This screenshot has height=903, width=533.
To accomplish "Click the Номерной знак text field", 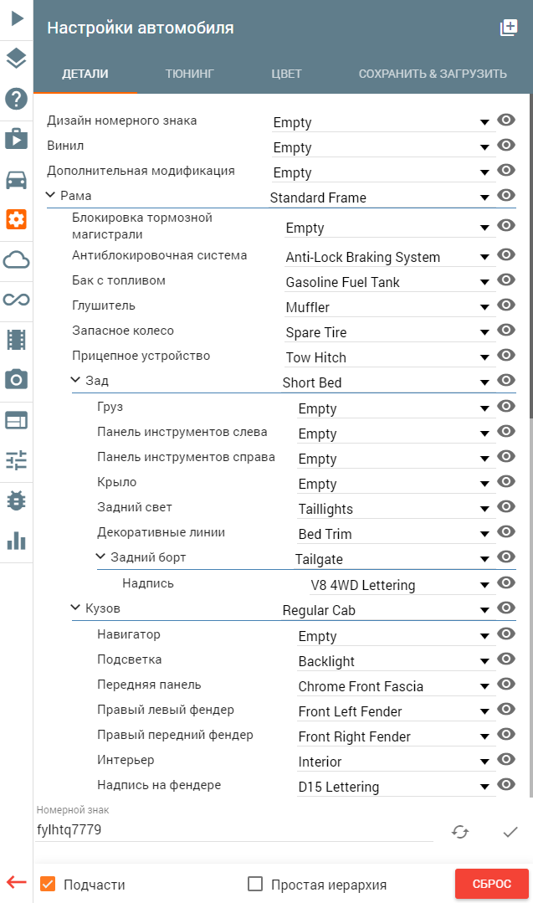I will click(234, 830).
